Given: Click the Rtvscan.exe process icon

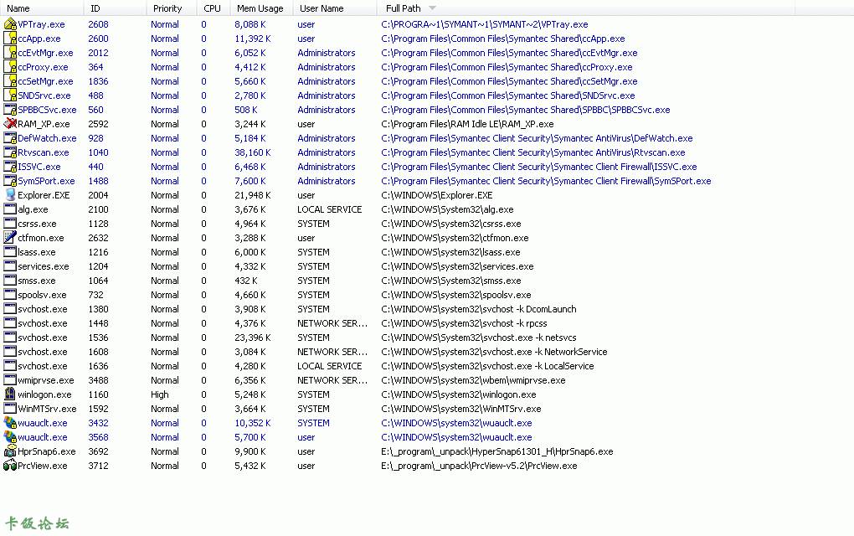Looking at the screenshot, I should pyautogui.click(x=10, y=152).
